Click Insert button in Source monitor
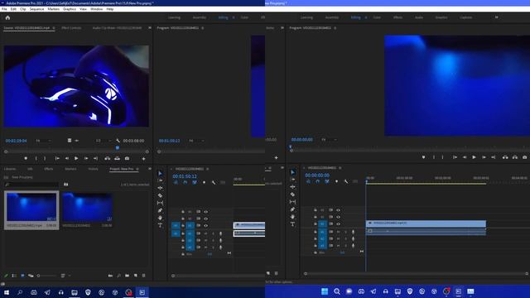 [107, 158]
